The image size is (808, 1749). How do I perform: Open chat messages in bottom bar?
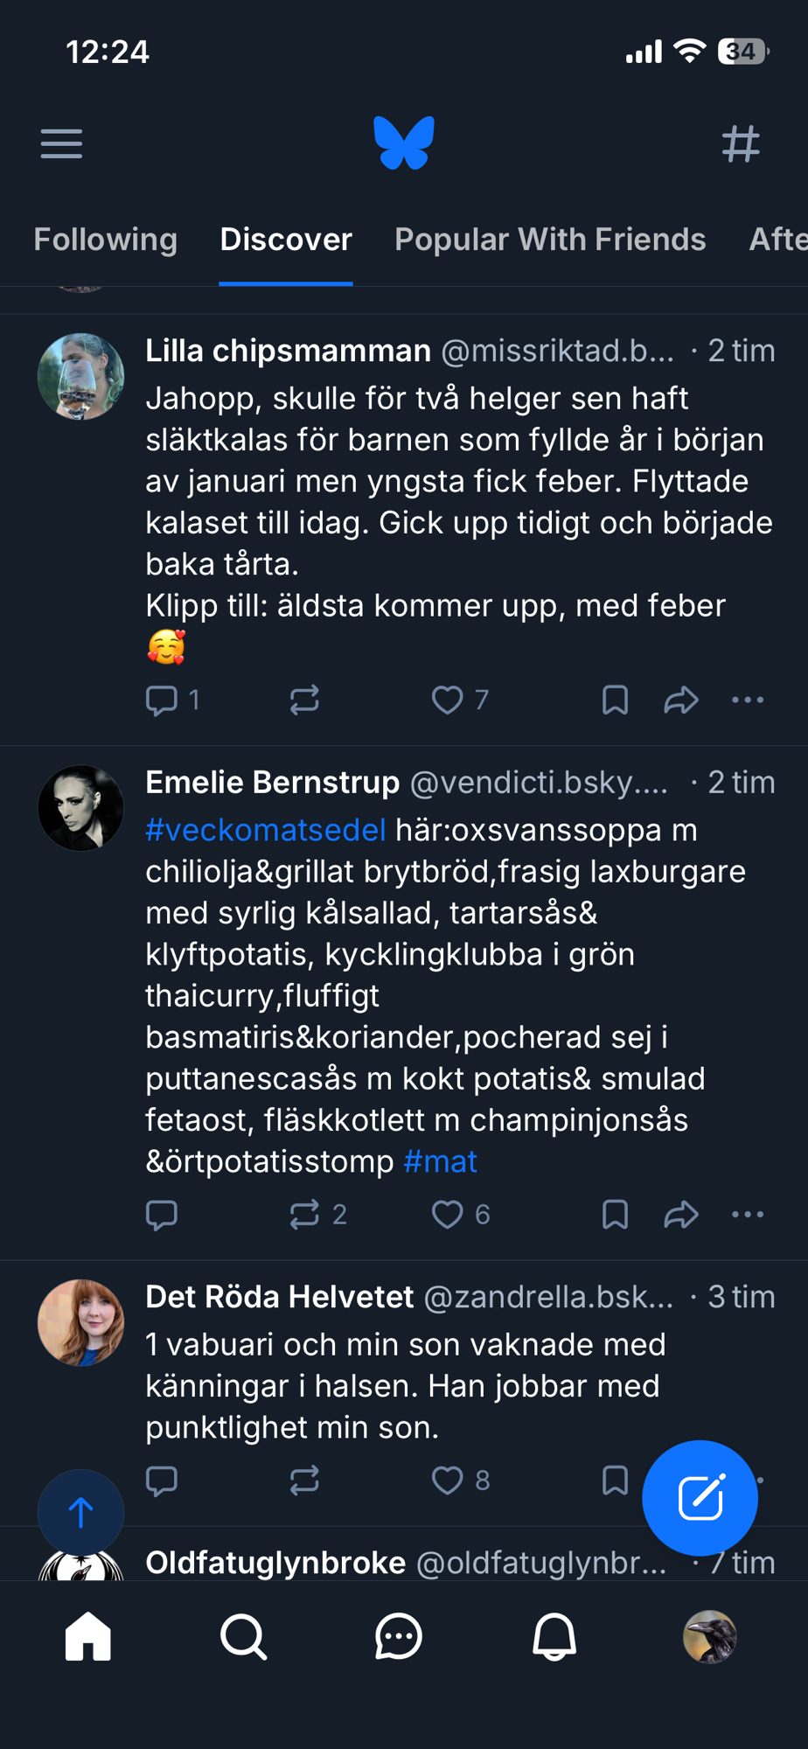click(x=399, y=1636)
